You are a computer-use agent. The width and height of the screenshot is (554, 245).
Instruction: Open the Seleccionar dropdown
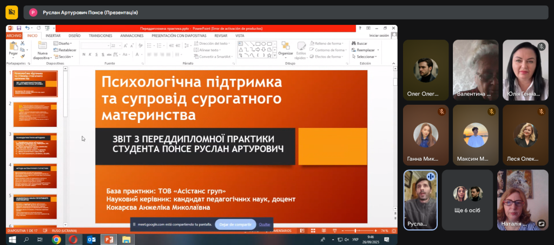[x=366, y=56]
